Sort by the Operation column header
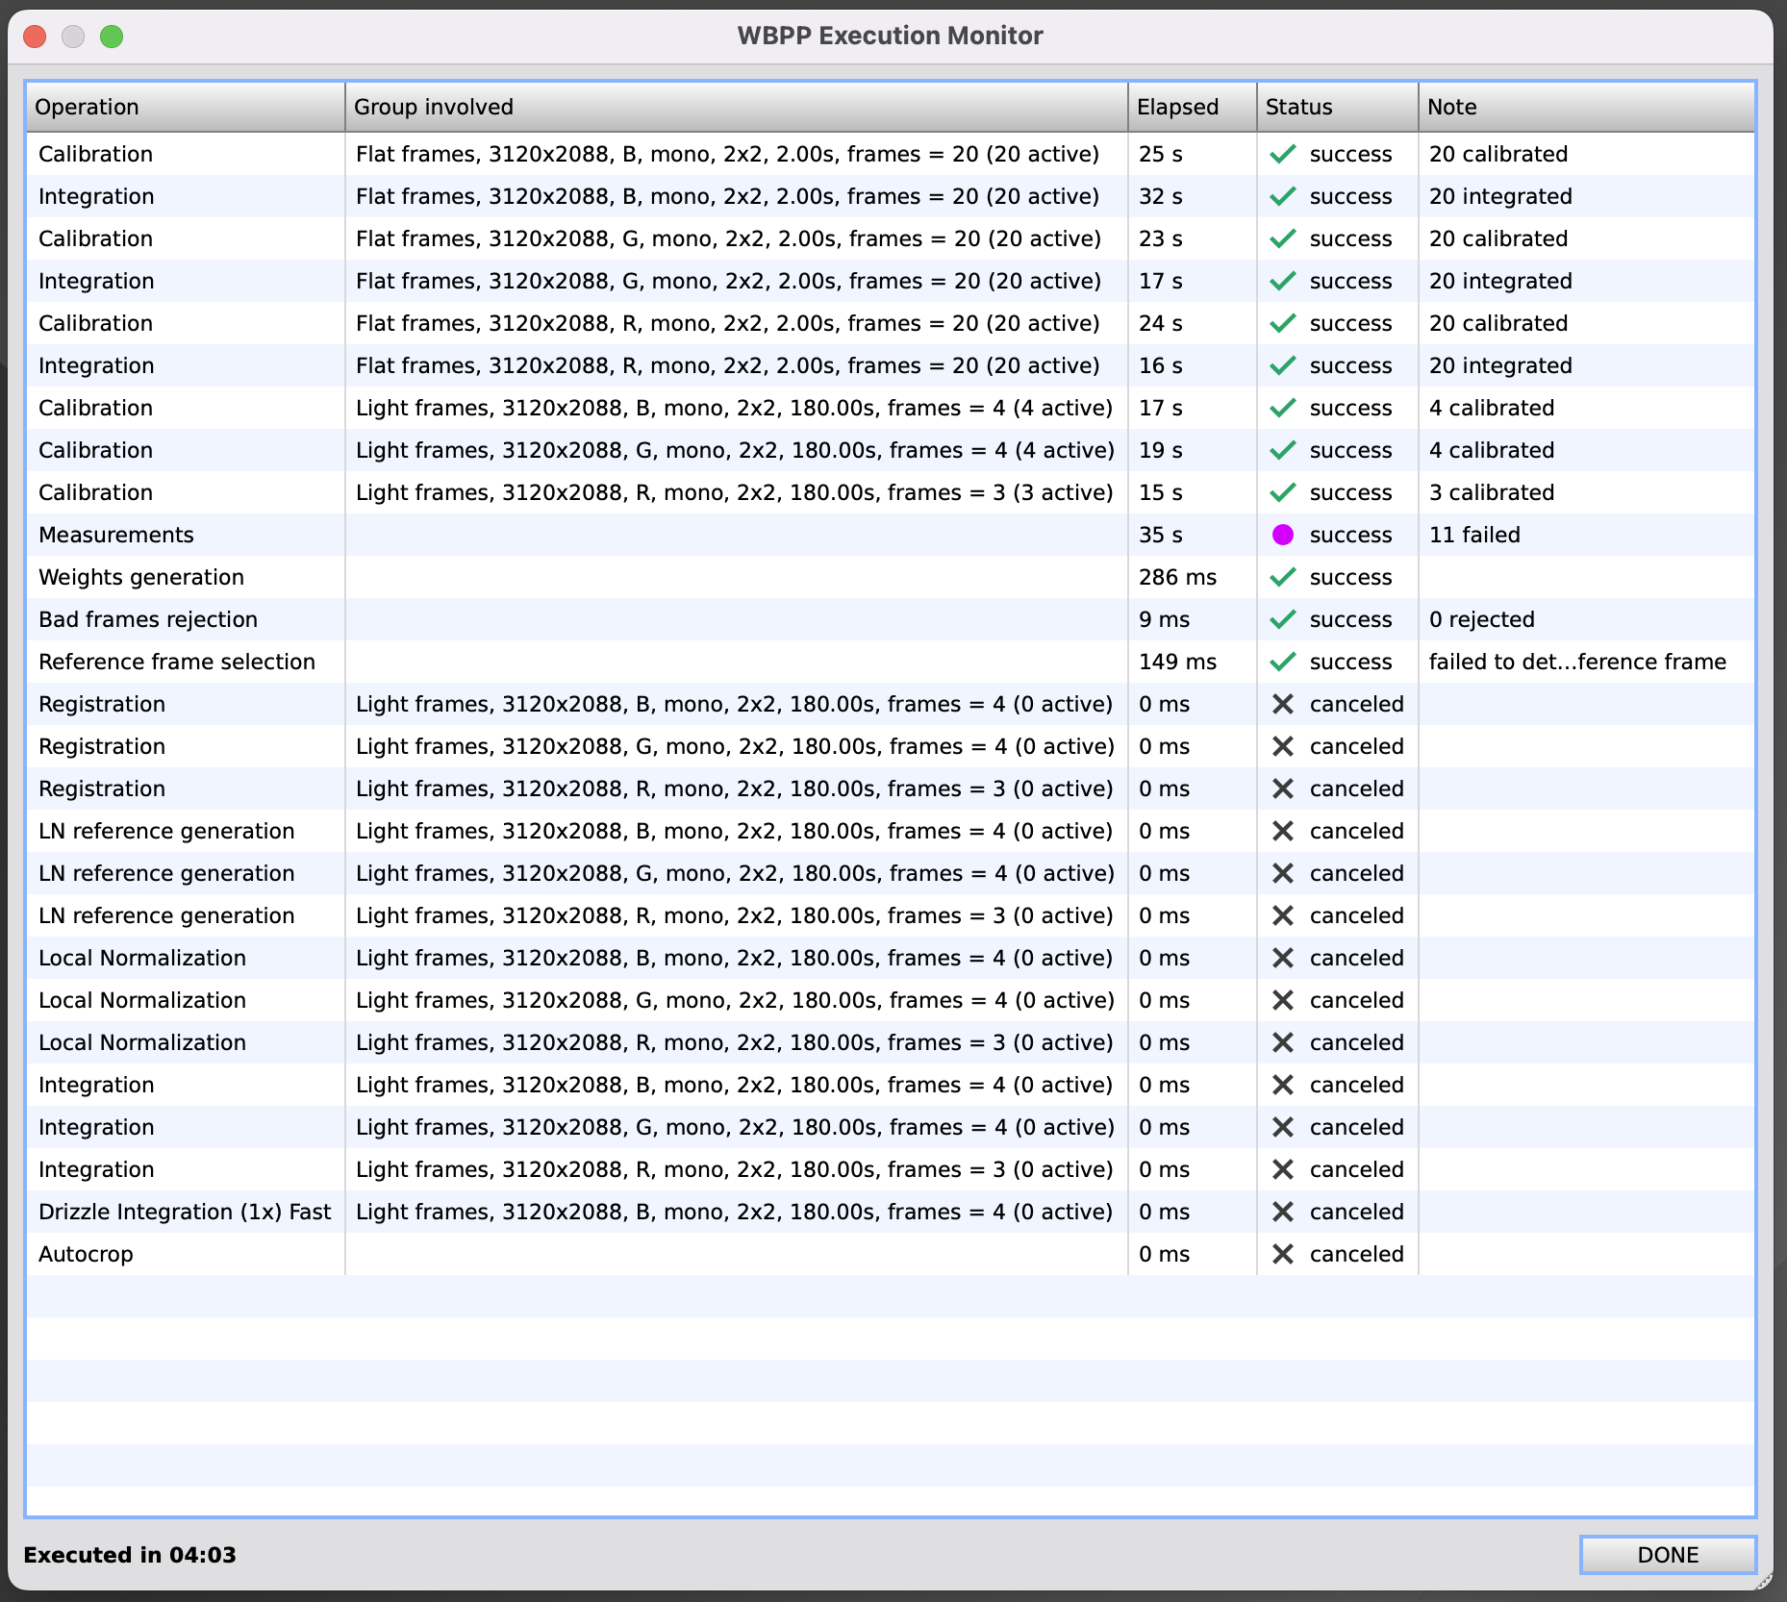 [x=185, y=107]
